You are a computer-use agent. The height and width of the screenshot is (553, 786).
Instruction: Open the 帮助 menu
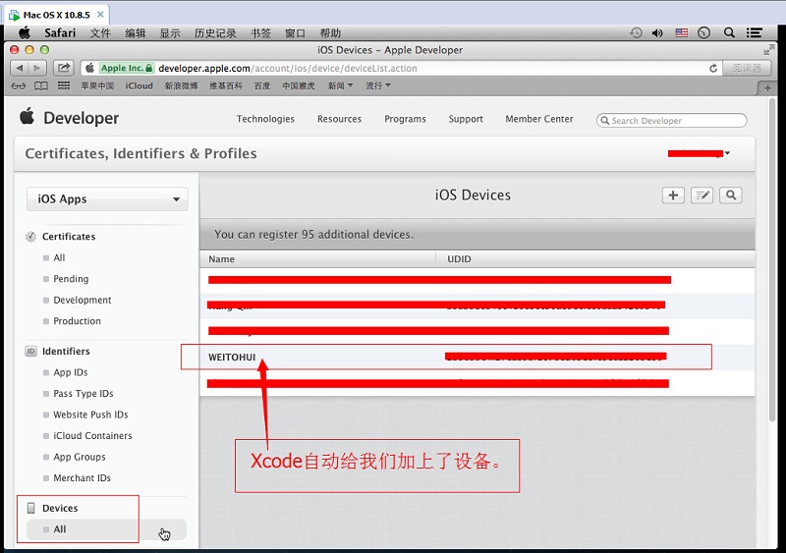click(x=330, y=33)
